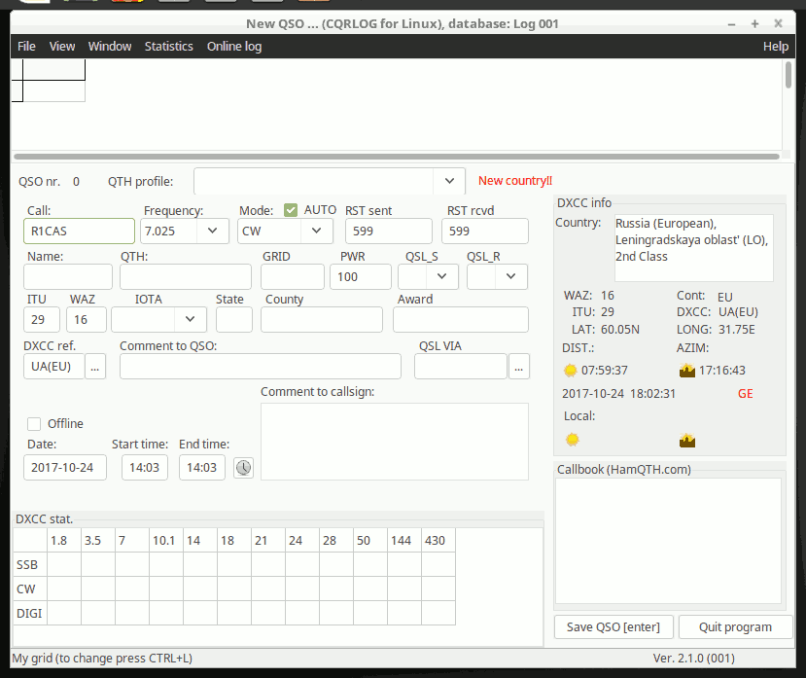Toggle the AUTO mode checkbox
This screenshot has width=806, height=678.
click(x=291, y=210)
